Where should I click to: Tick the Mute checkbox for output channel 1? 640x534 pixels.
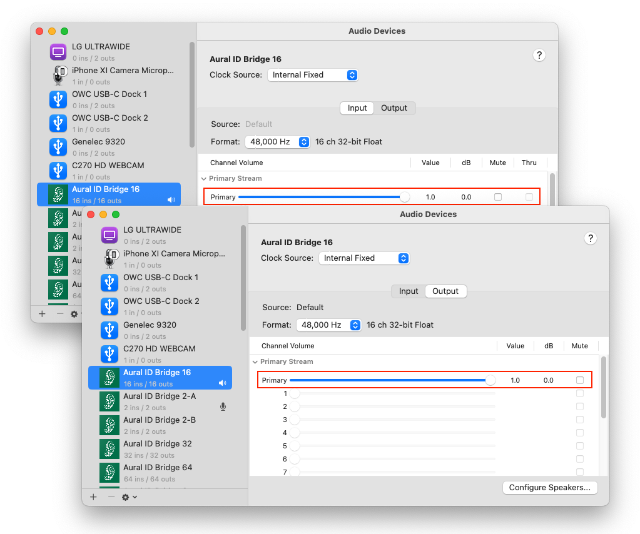[x=579, y=393]
